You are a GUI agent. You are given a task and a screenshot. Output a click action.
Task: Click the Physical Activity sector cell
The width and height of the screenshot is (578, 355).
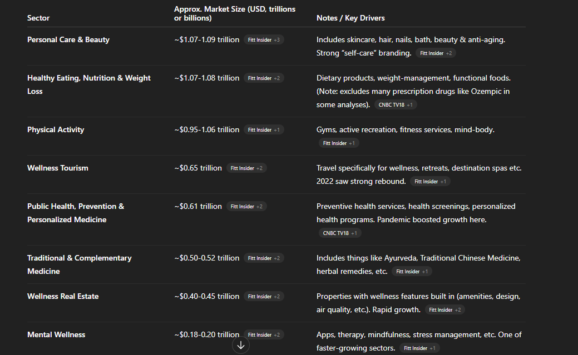[x=56, y=129]
